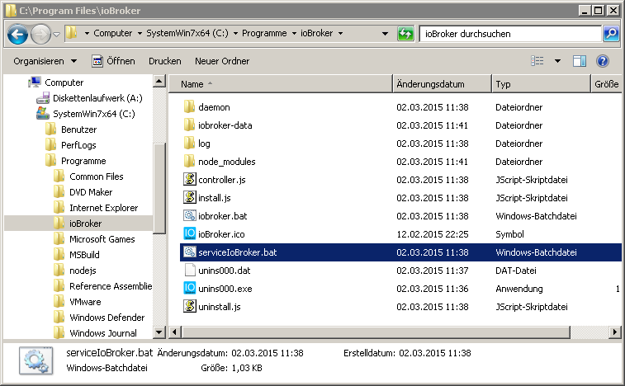Open DVD Maker folder in the tree
This screenshot has width=625, height=386.
(91, 192)
